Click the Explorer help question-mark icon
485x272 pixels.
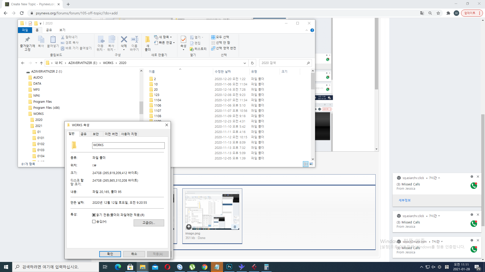[312, 30]
